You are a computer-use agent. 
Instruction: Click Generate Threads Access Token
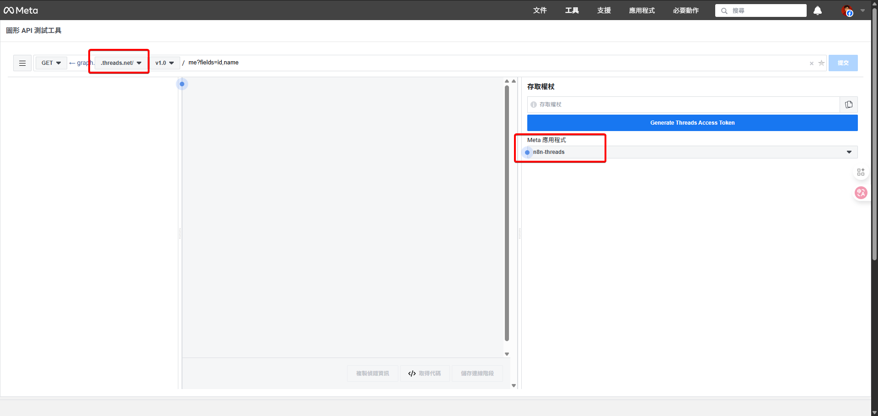click(692, 122)
